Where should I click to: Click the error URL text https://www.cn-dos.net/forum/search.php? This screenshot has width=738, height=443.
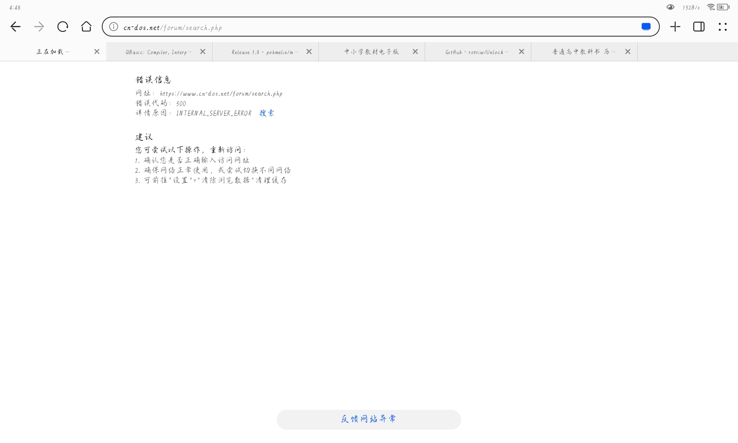(x=221, y=94)
